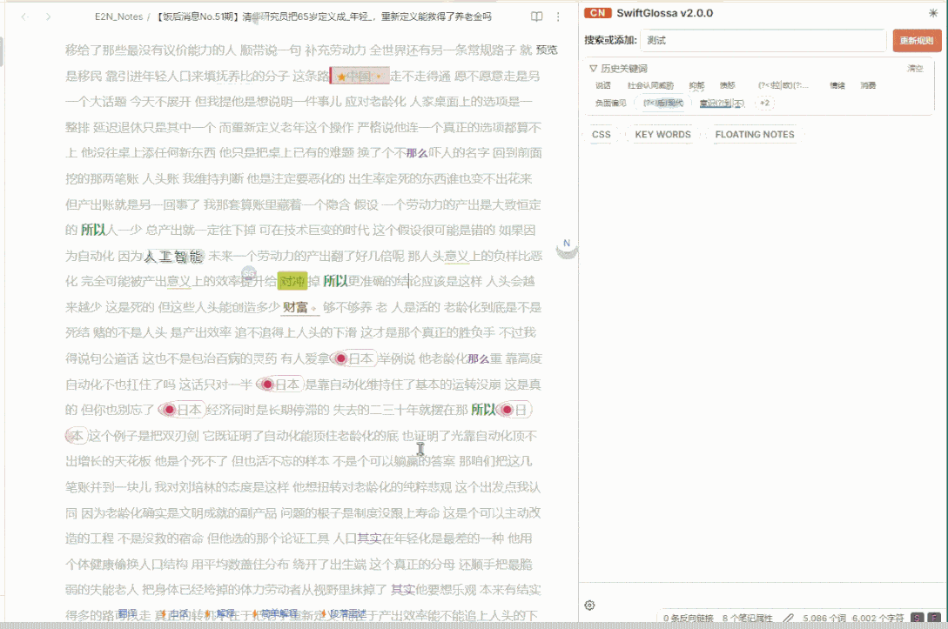
Task: Click the F badge in status bar
Action: coord(934,618)
